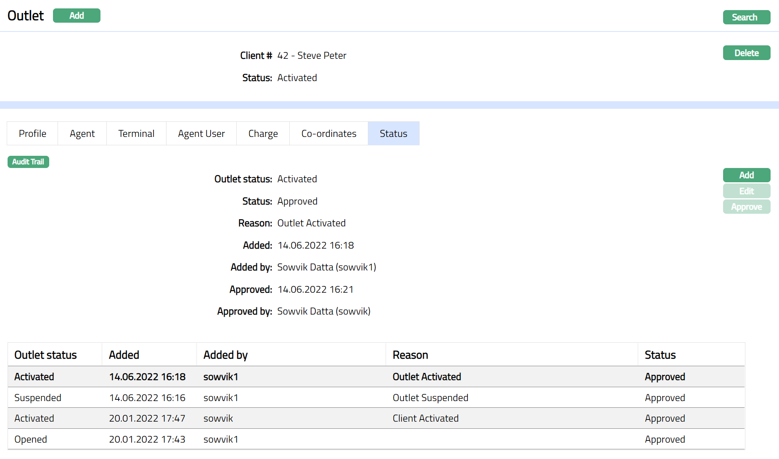Click the Edit status button

pyautogui.click(x=746, y=191)
